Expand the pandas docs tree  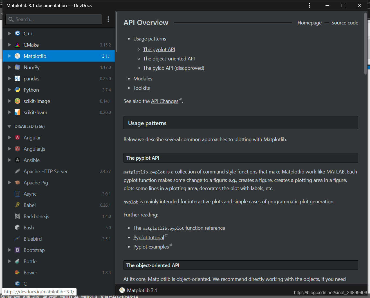coord(10,78)
